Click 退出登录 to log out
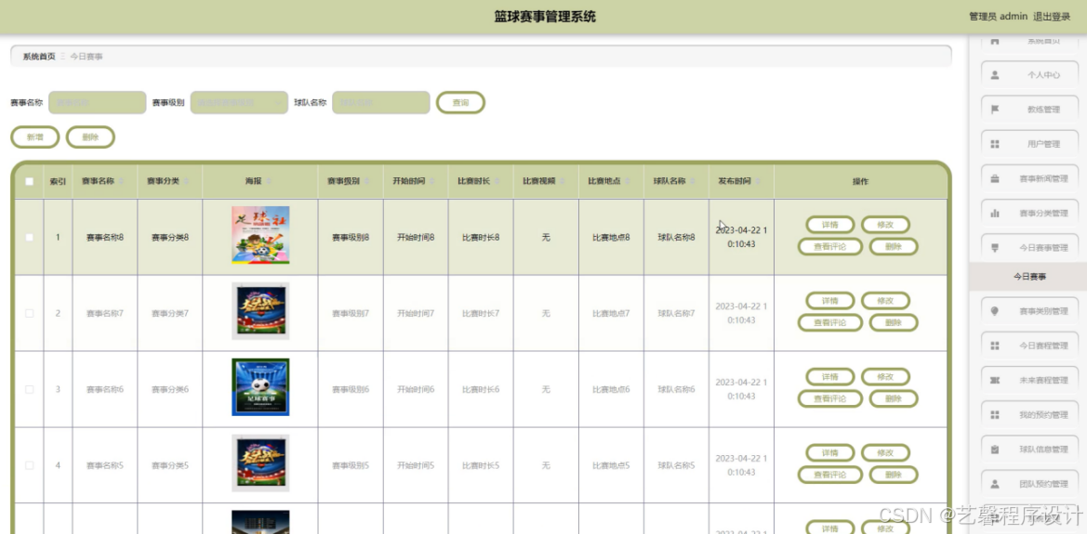 [x=1052, y=17]
